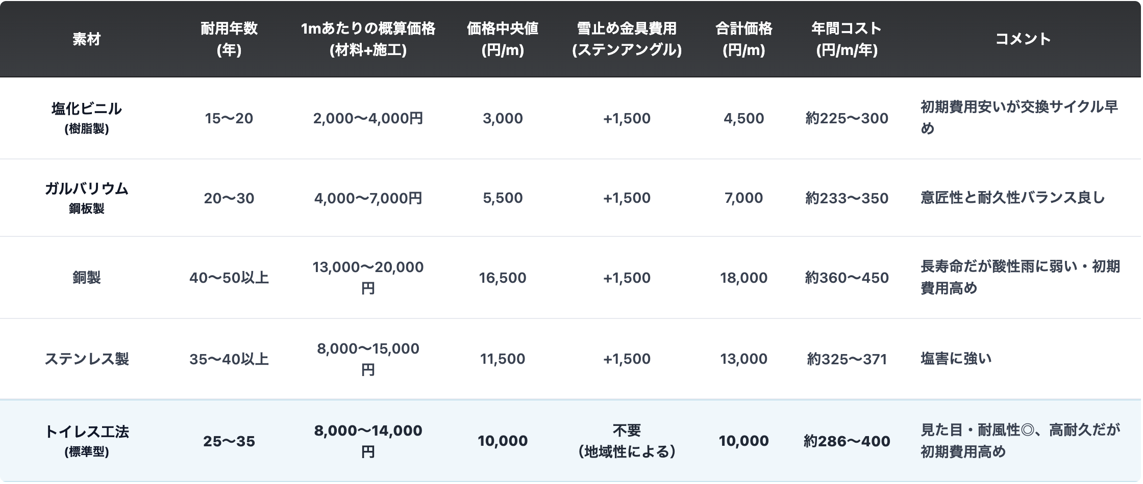Screen dimensions: 1143x484
Task: Click the 価格中央値 (円/m) header
Action: click(503, 39)
